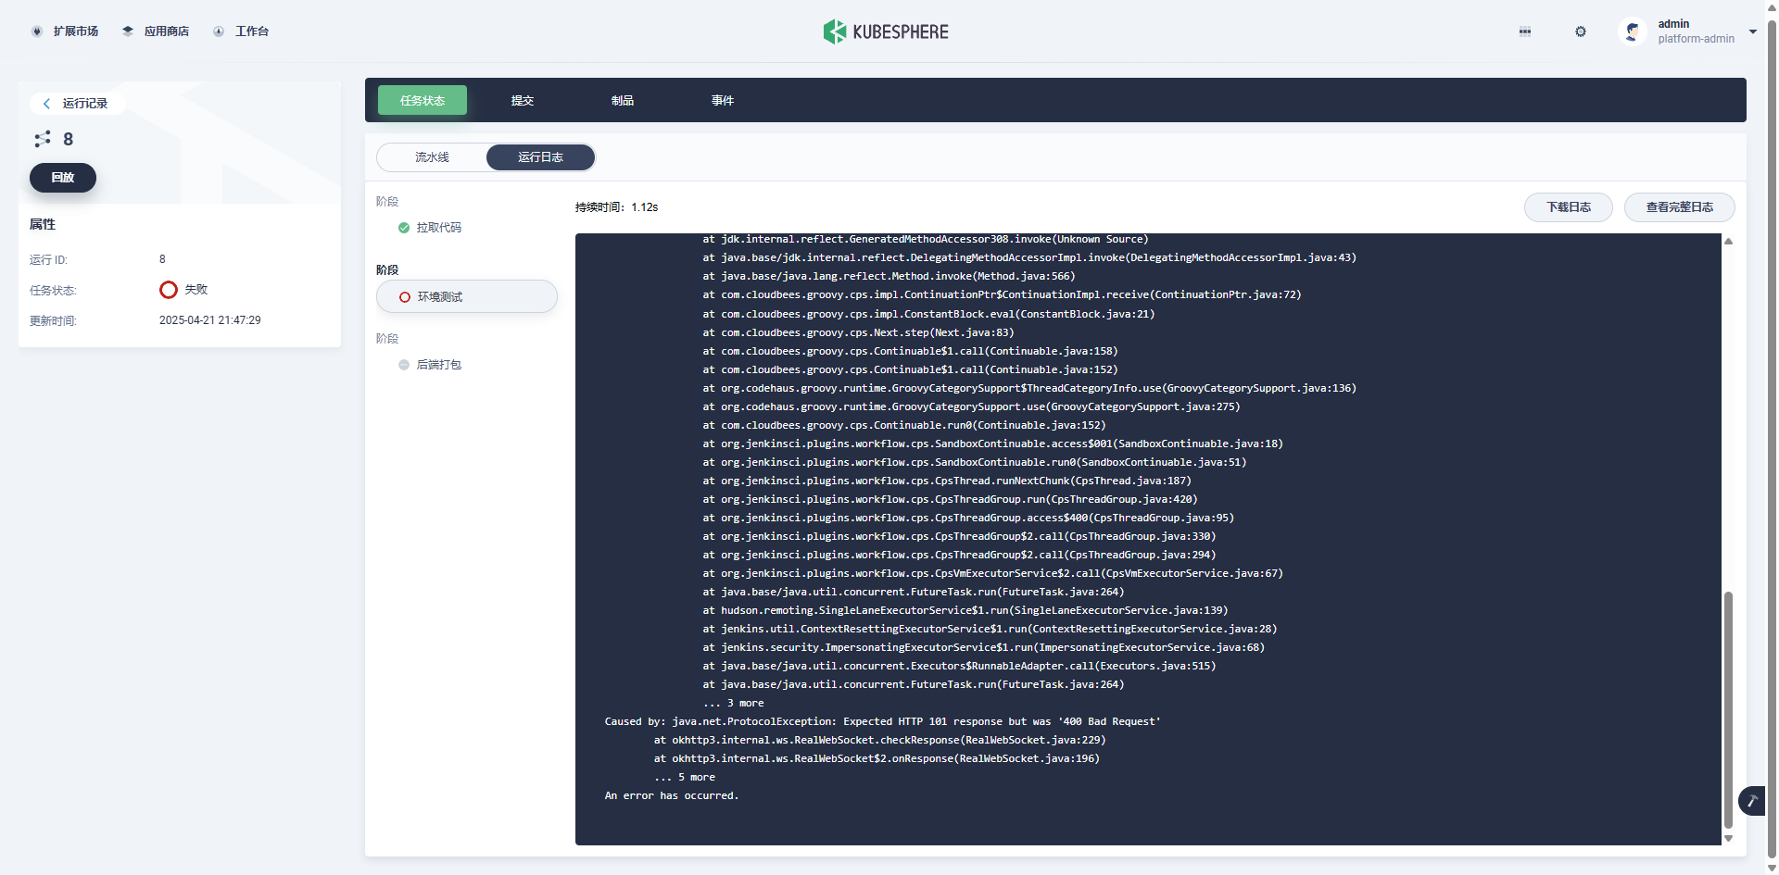Click the 'An error has occurred.' log line
The width and height of the screenshot is (1779, 875).
[x=672, y=795]
